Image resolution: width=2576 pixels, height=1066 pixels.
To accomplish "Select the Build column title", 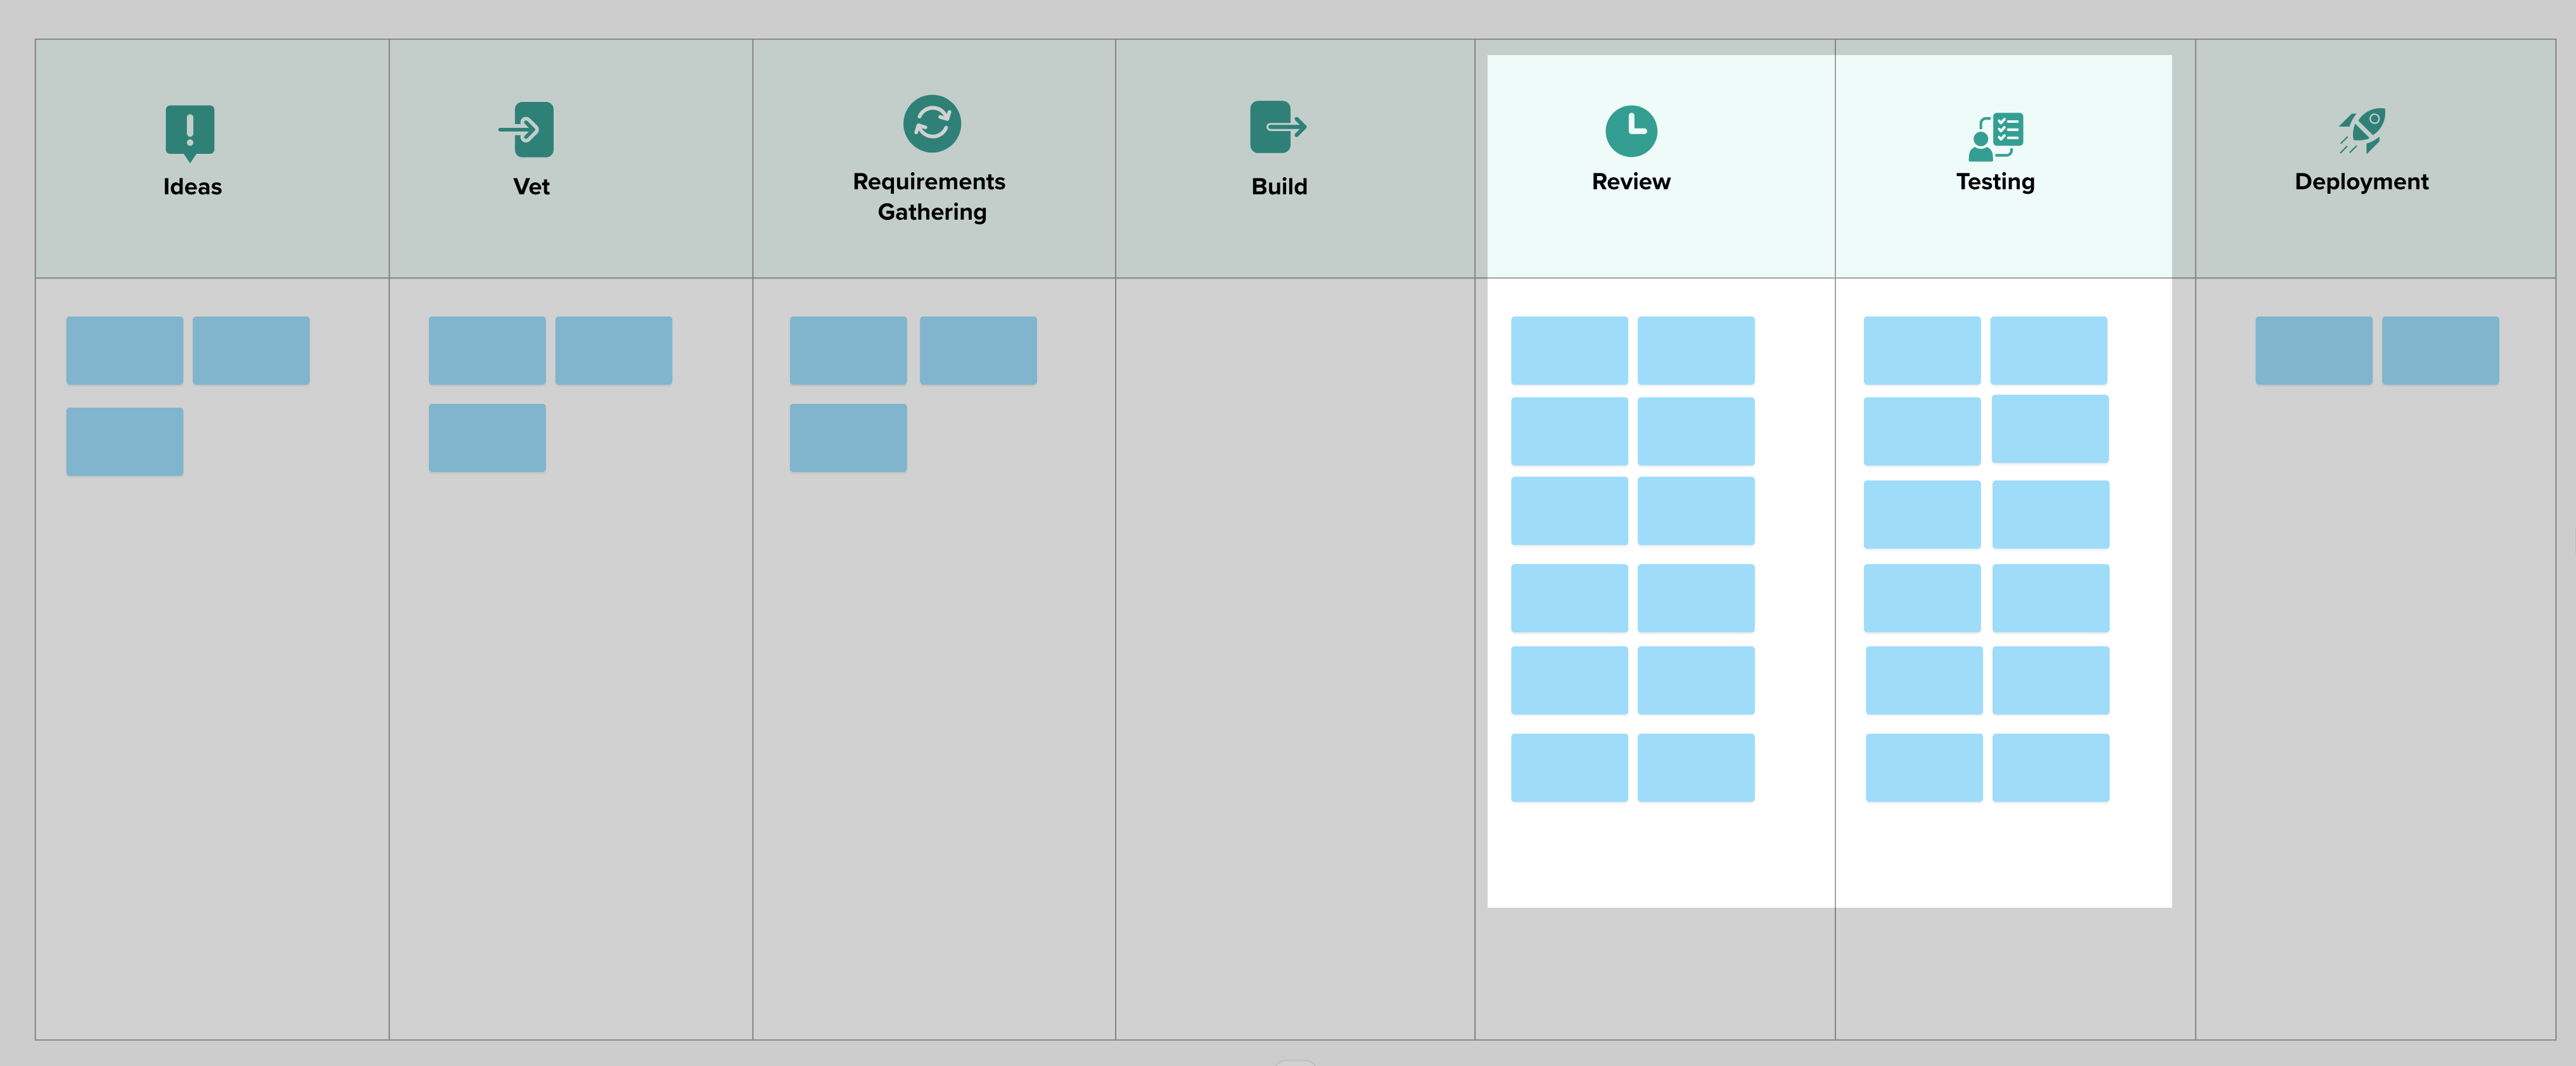I will [x=1279, y=186].
